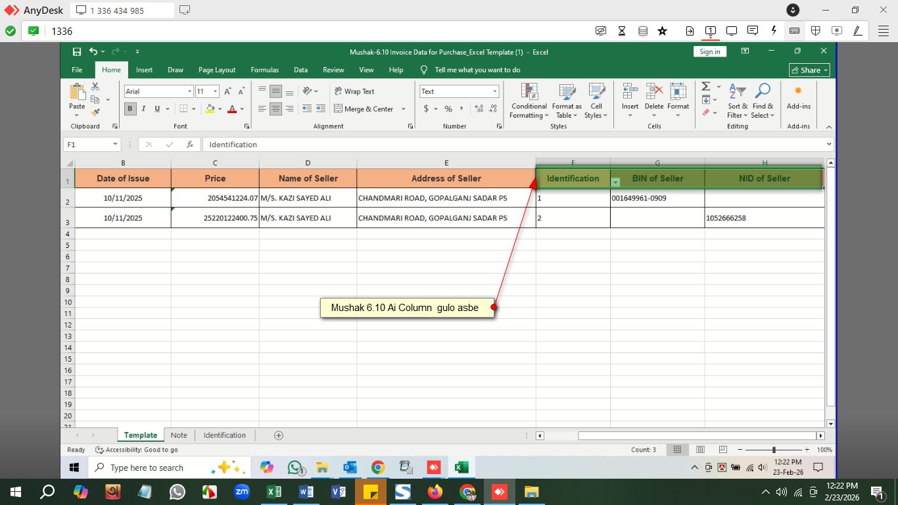Toggle Bold formatting button
898x505 pixels.
coord(130,109)
